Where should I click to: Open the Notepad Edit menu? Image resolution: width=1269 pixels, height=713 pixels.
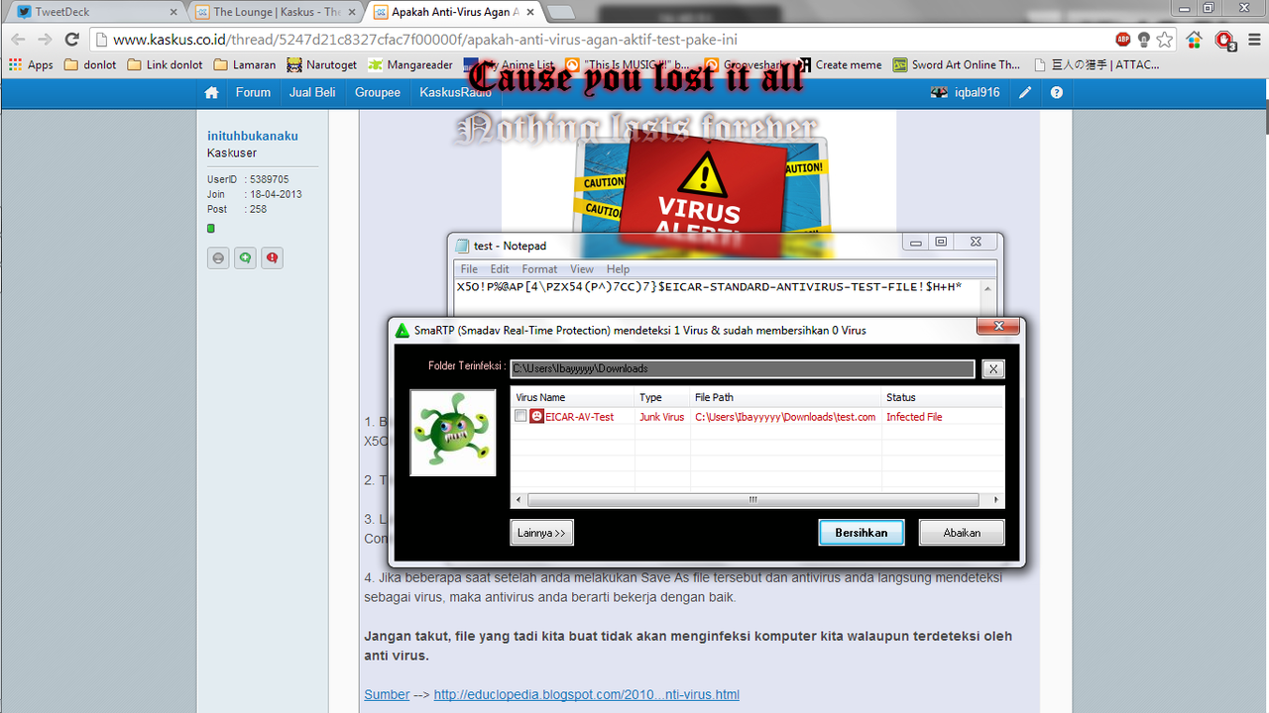pos(500,268)
